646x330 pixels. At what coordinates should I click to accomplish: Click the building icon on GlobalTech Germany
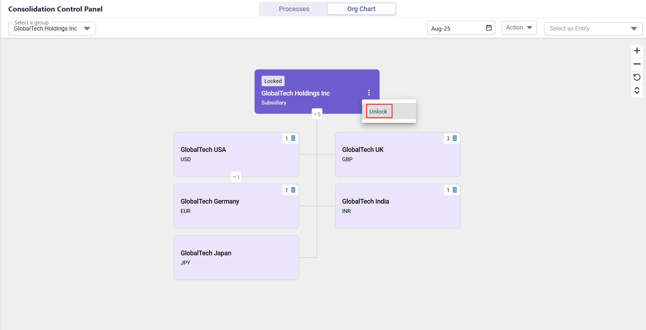293,190
